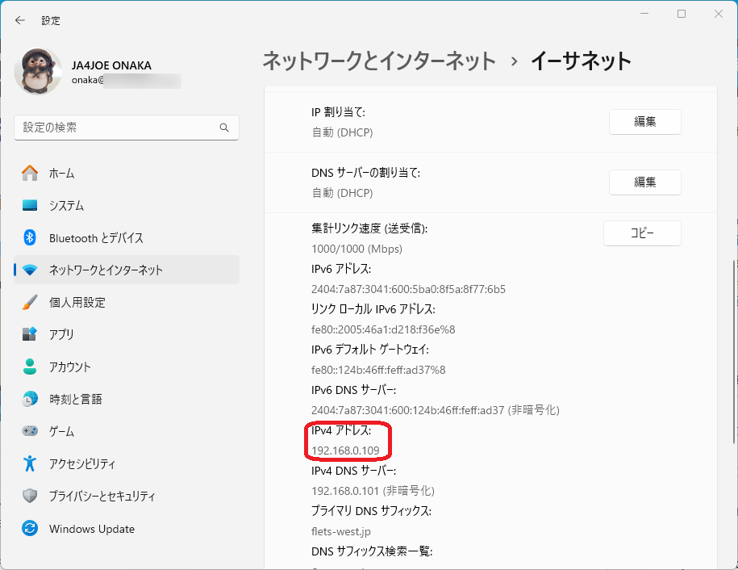Click IPv6 address 2404:7a87:3041:600:5ba0:8f5a:8f77:6b5
The image size is (738, 570).
click(x=408, y=289)
